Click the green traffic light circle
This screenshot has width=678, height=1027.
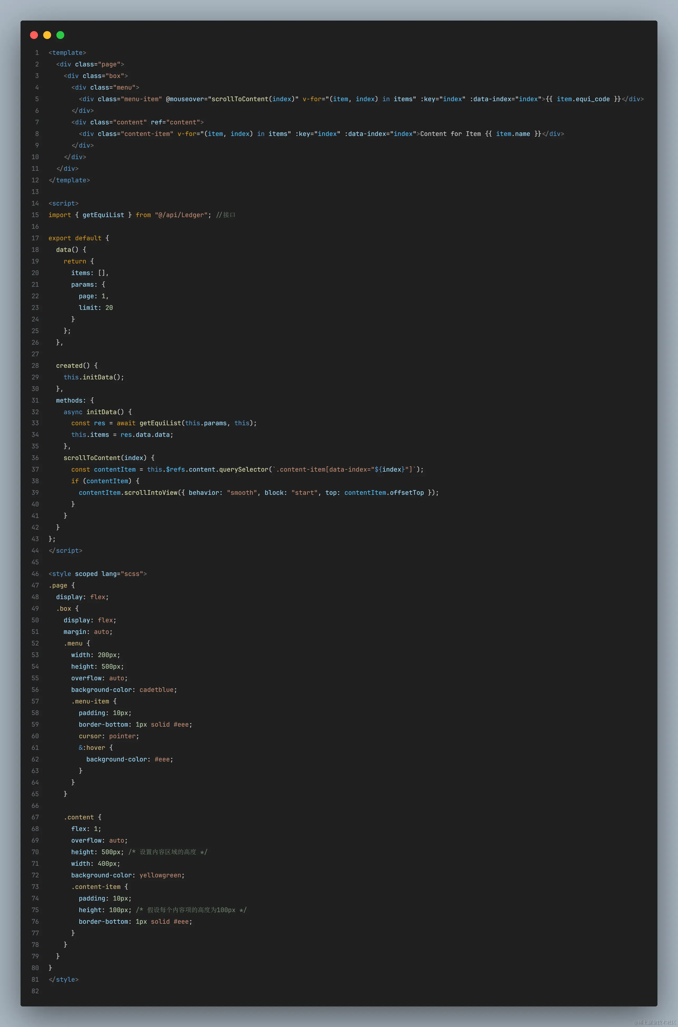pyautogui.click(x=60, y=35)
